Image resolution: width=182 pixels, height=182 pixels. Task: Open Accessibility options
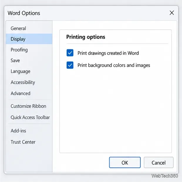point(29,82)
